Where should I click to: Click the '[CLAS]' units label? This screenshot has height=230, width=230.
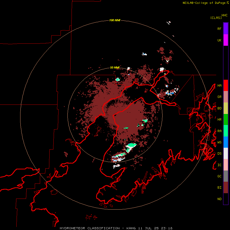pos(216,18)
